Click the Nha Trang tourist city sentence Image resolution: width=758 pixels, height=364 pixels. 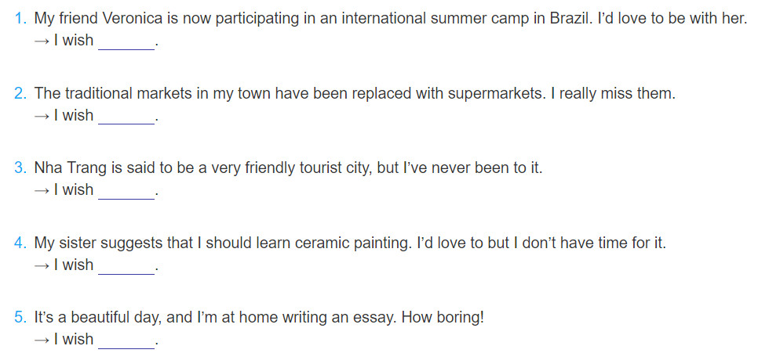coord(288,169)
